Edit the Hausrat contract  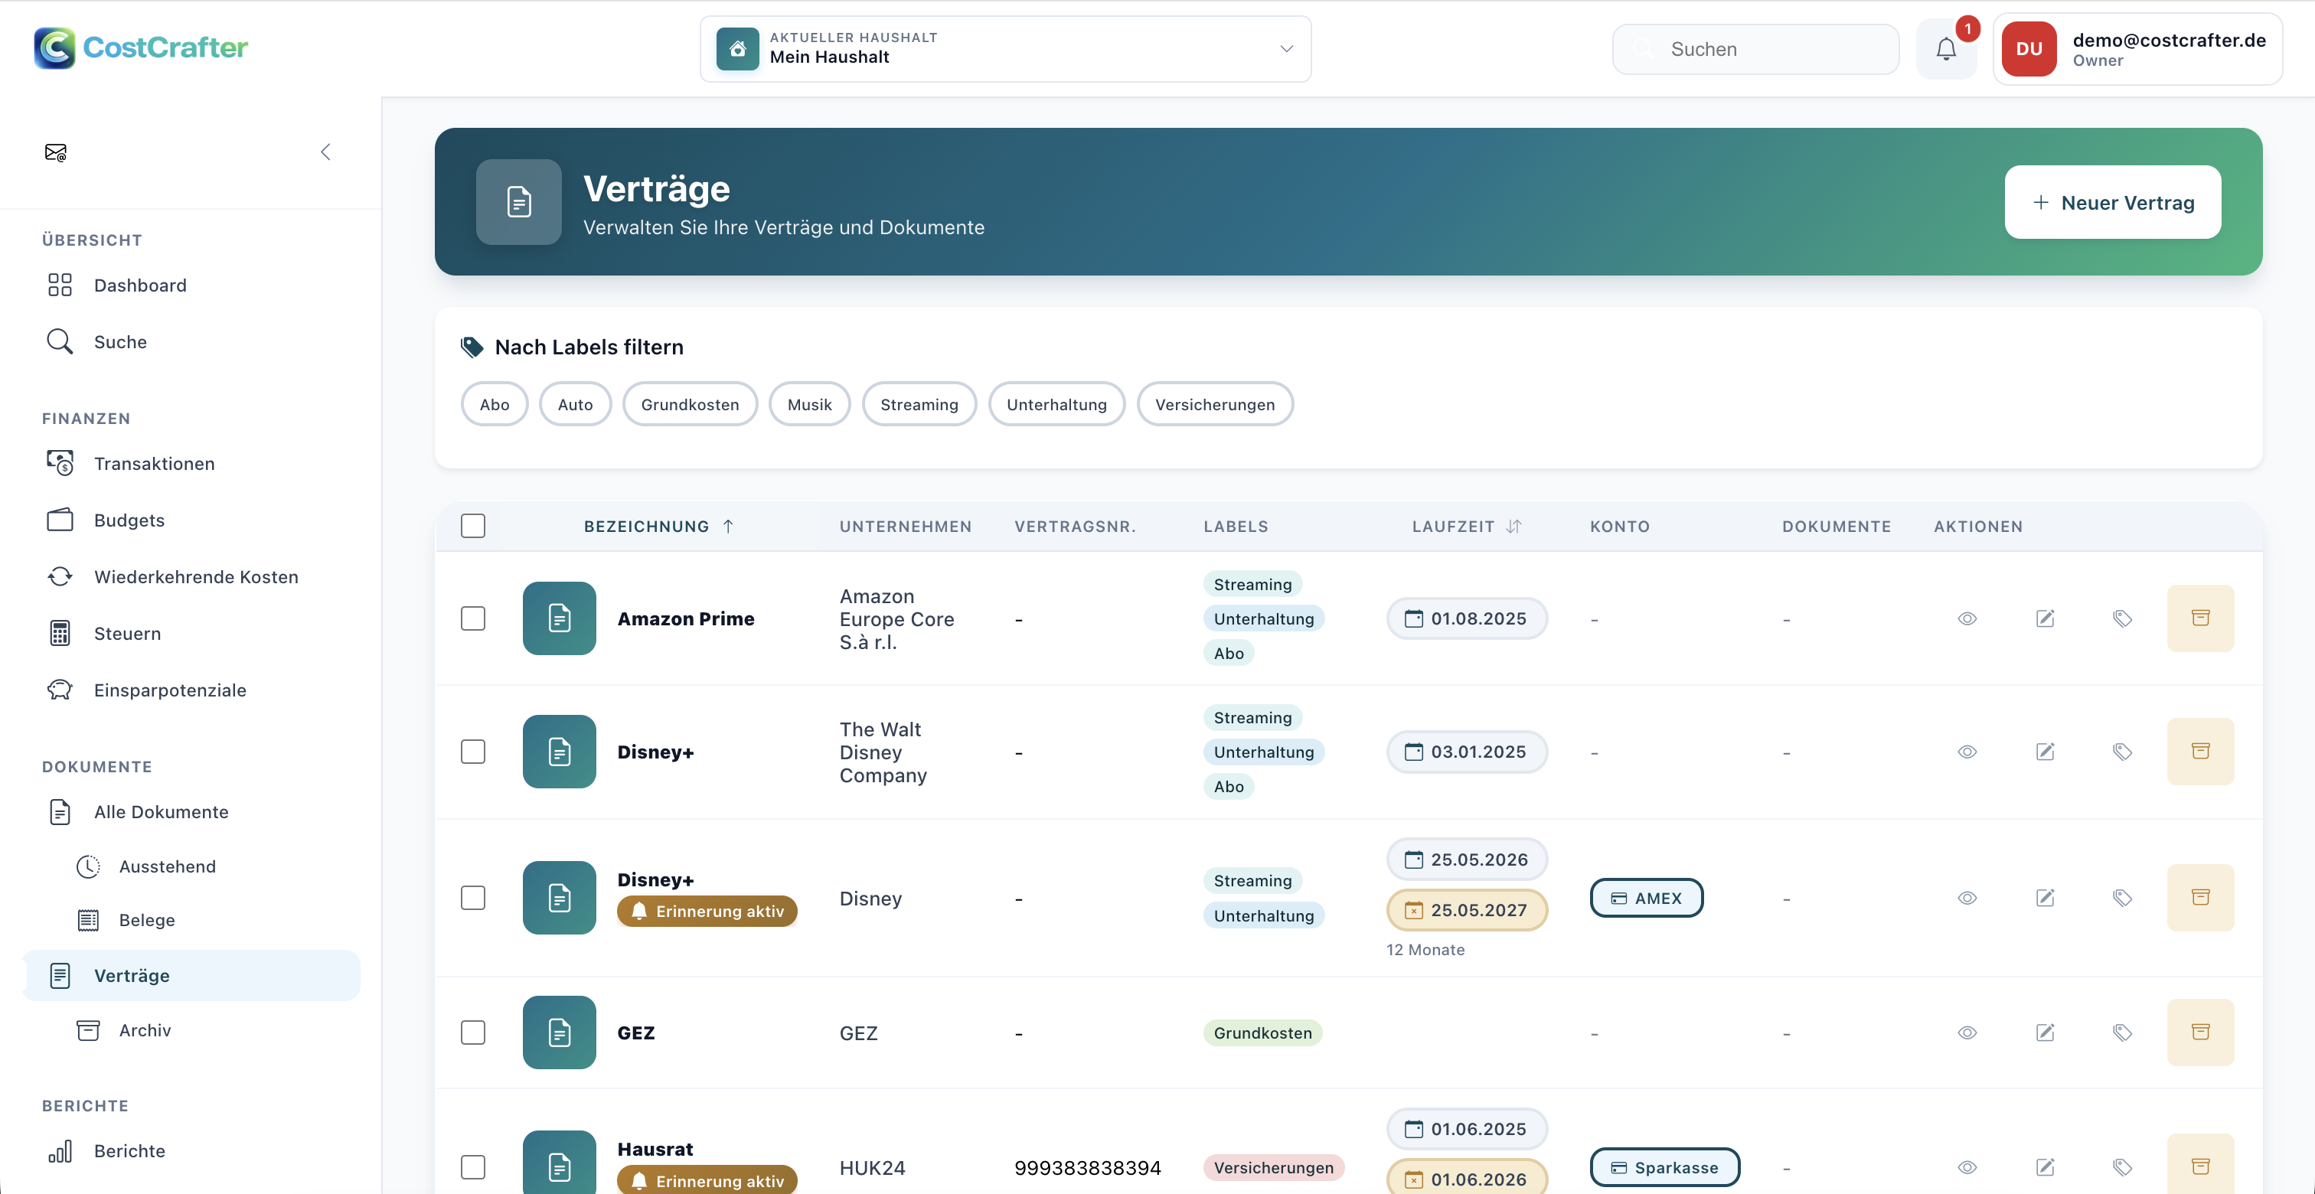2045,1168
